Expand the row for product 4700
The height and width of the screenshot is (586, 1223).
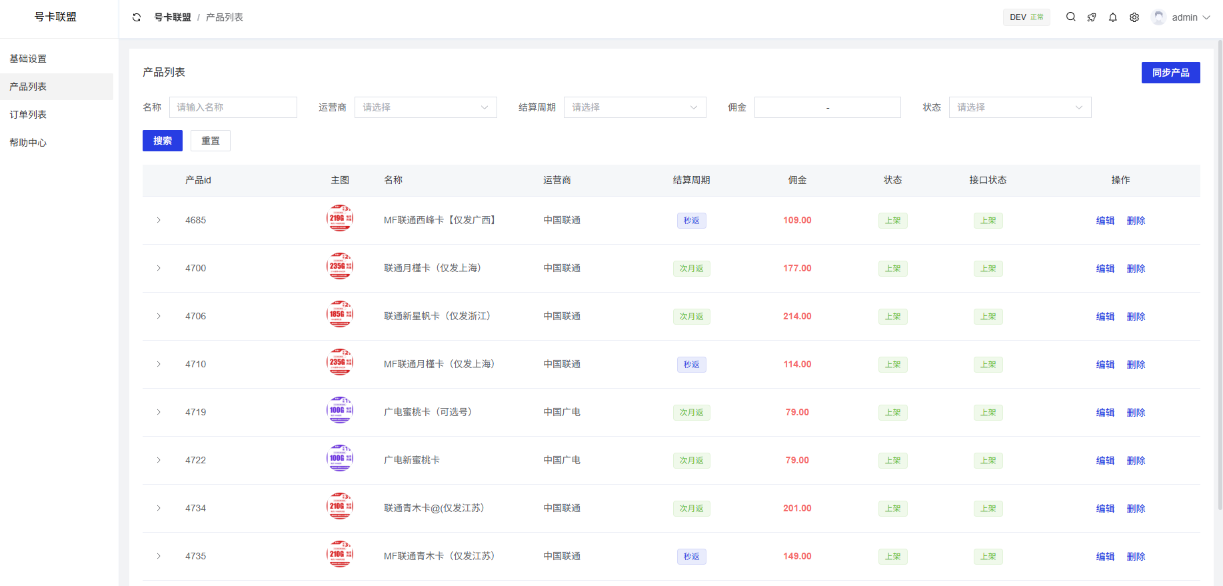pos(159,268)
